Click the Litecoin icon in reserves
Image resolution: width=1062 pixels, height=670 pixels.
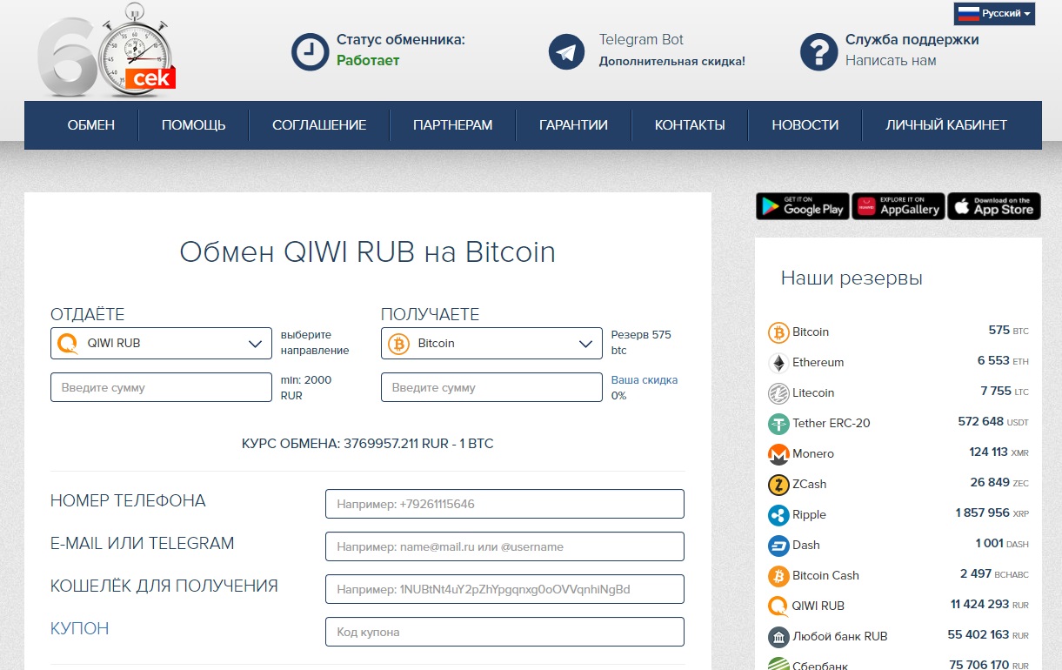(x=778, y=393)
